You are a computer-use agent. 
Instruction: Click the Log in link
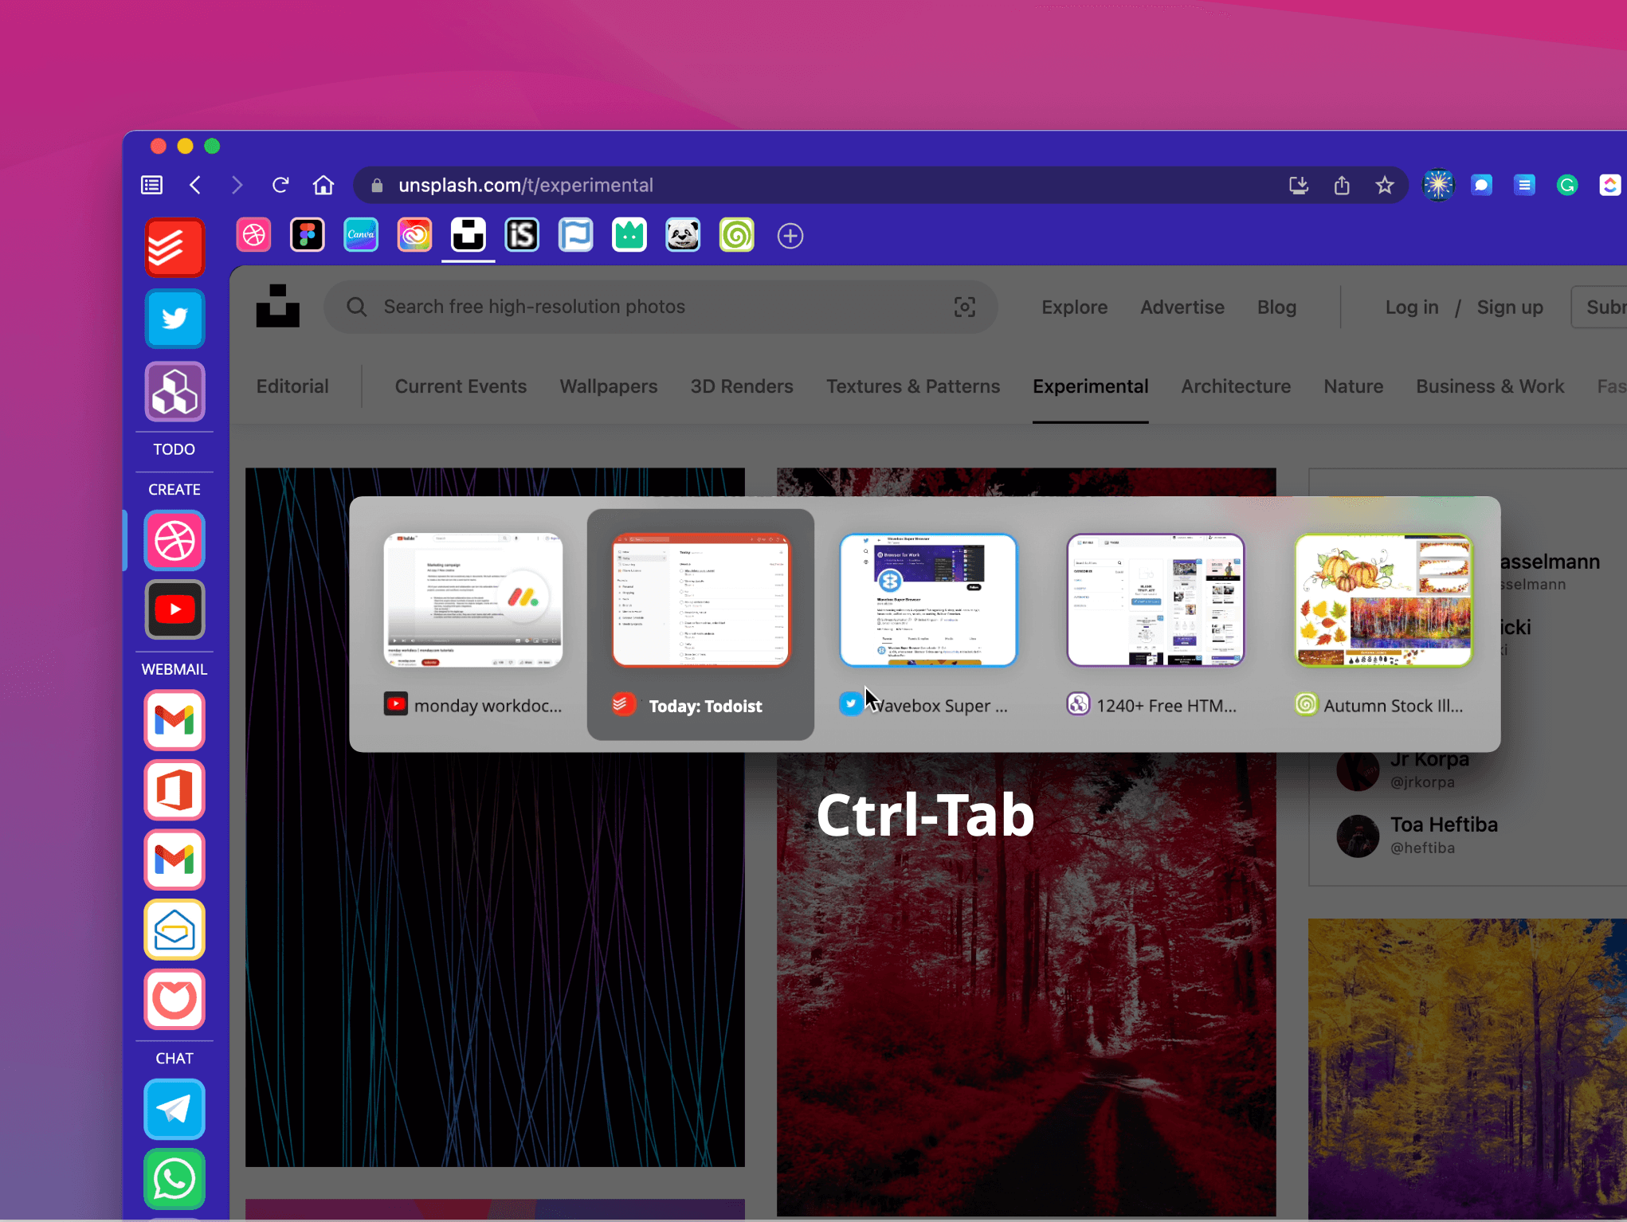pyautogui.click(x=1412, y=307)
